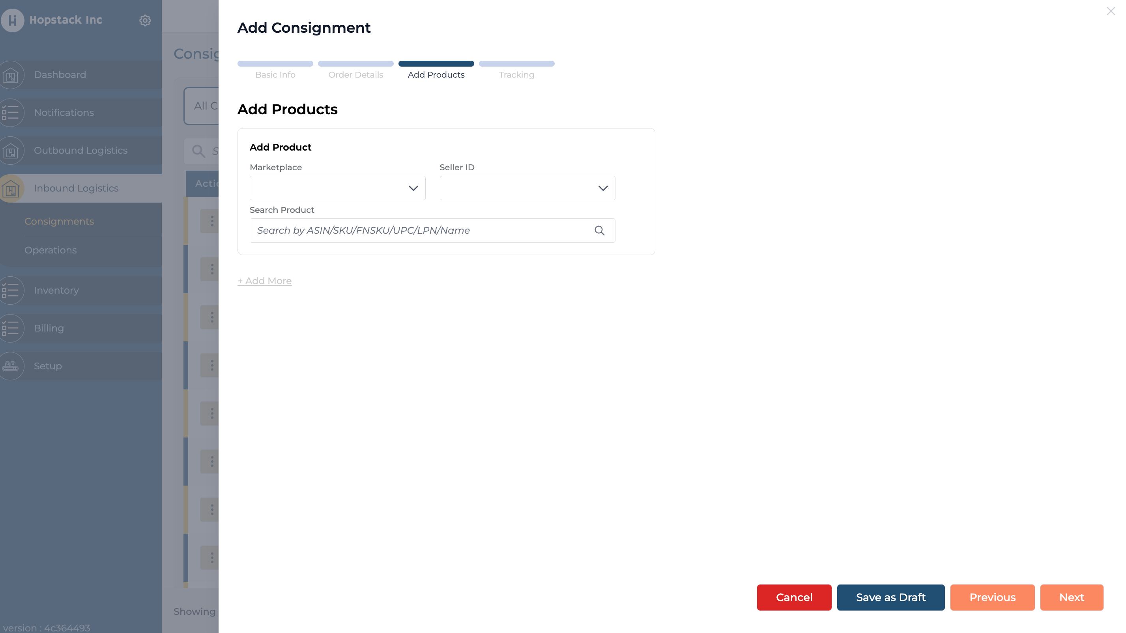Screen dimensions: 1126x633
Task: Click the magnifier in Search Product field
Action: [x=599, y=231]
